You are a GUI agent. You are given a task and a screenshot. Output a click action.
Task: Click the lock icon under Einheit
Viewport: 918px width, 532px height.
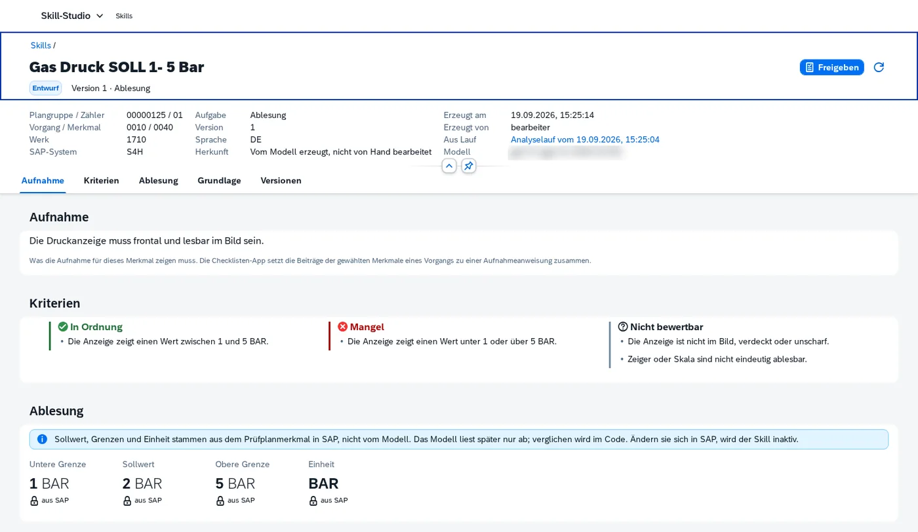pyautogui.click(x=313, y=501)
